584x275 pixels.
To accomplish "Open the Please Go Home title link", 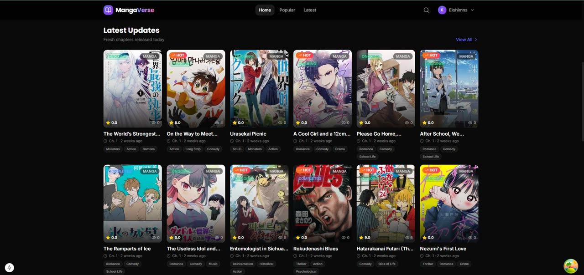I will [x=379, y=134].
